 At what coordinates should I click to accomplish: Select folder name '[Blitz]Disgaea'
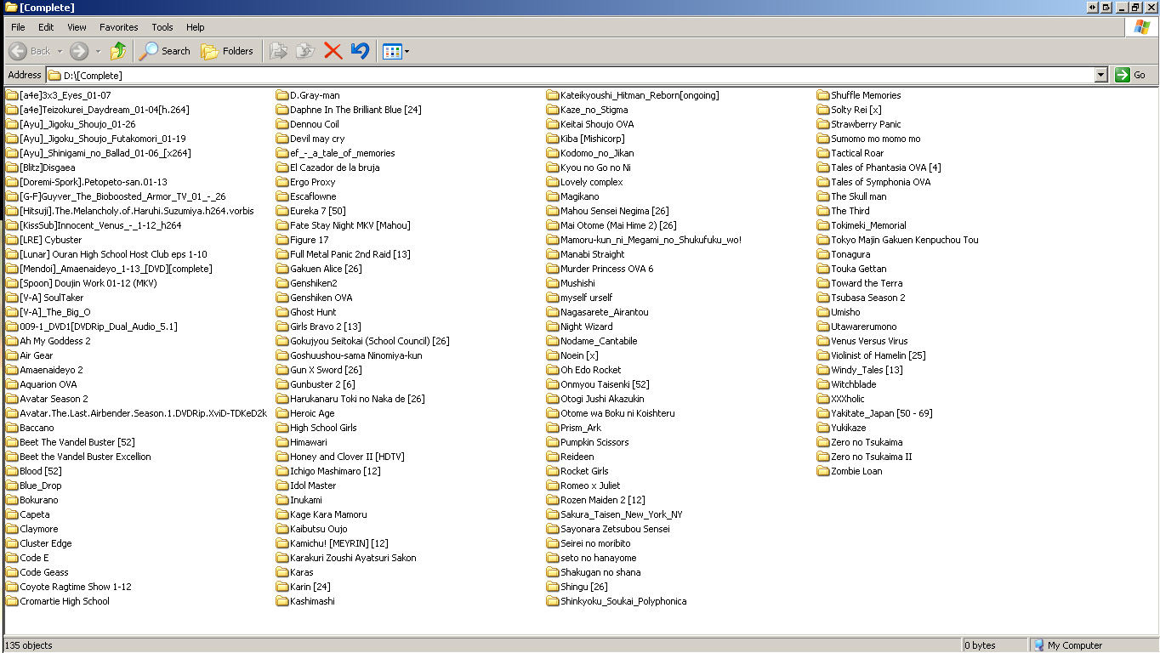pos(48,168)
